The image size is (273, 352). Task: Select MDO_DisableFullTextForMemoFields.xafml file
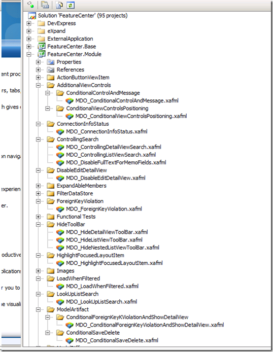pyautogui.click(x=116, y=162)
